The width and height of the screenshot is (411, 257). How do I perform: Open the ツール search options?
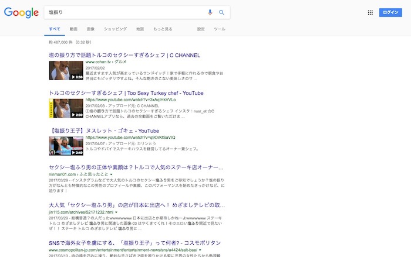pos(219,29)
